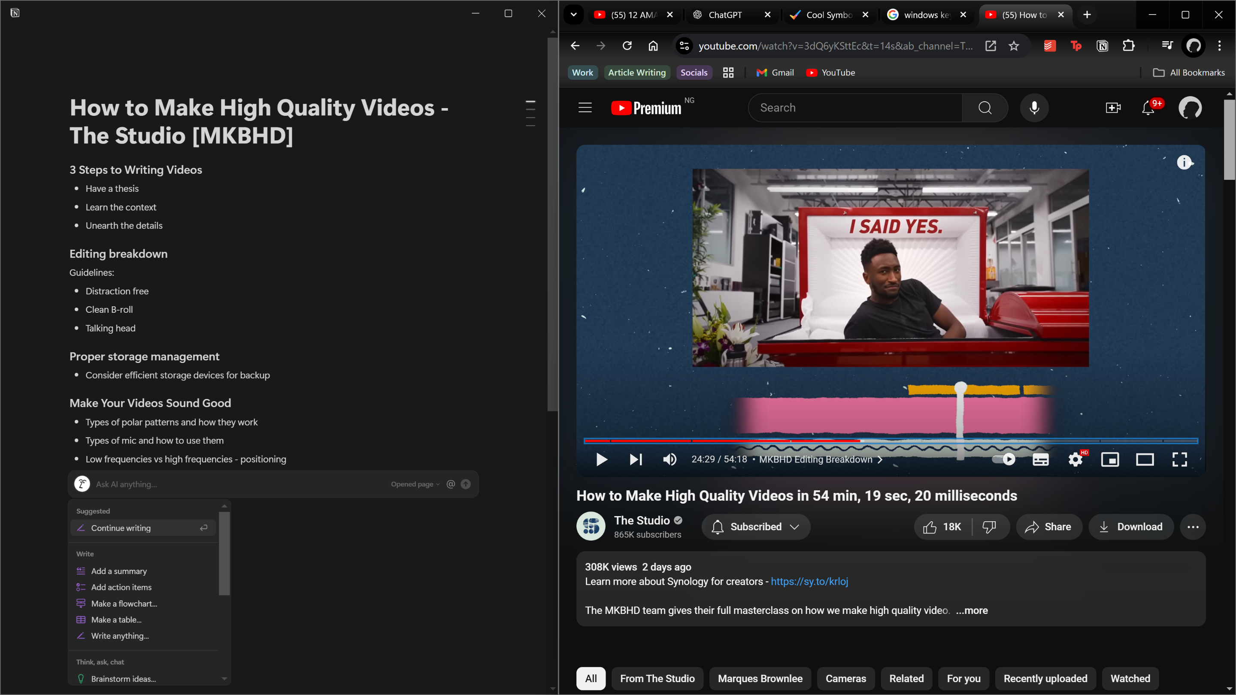Click the YouTube Premium logo
The image size is (1236, 695).
646,108
